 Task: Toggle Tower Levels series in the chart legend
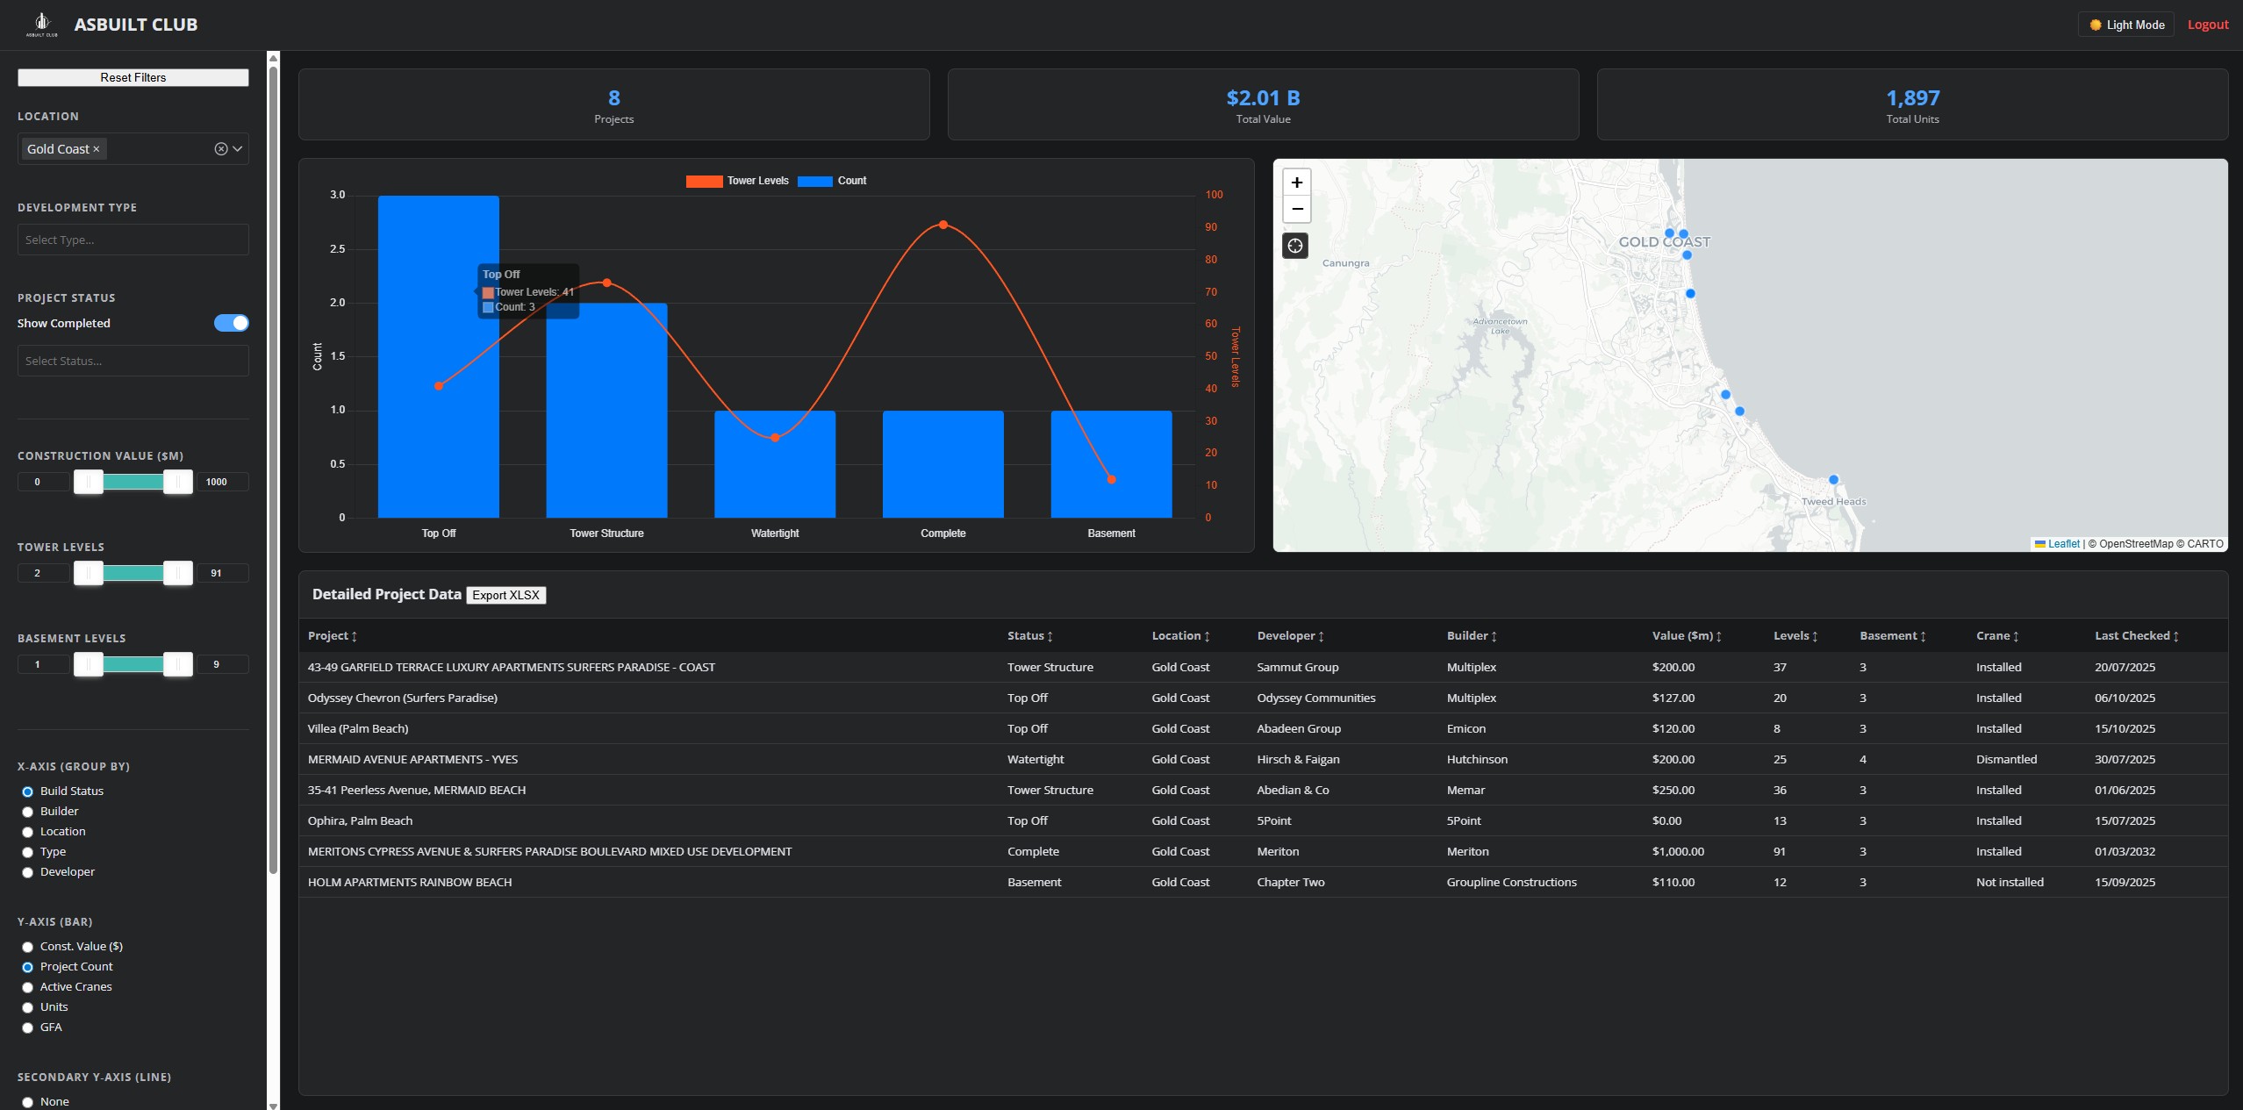coord(737,181)
